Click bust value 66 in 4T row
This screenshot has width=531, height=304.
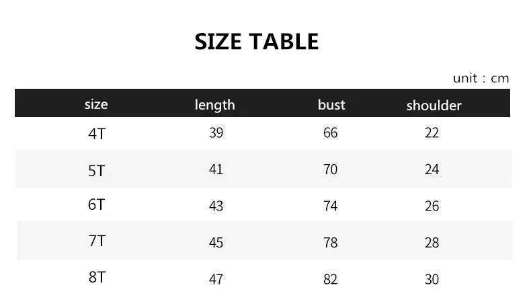[330, 133]
